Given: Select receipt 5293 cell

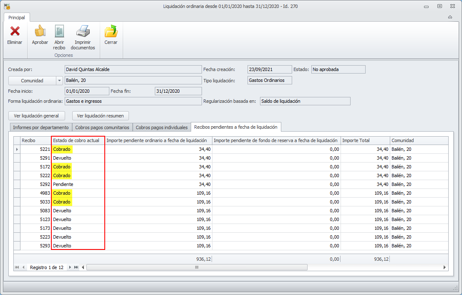Looking at the screenshot, I should click(35, 246).
